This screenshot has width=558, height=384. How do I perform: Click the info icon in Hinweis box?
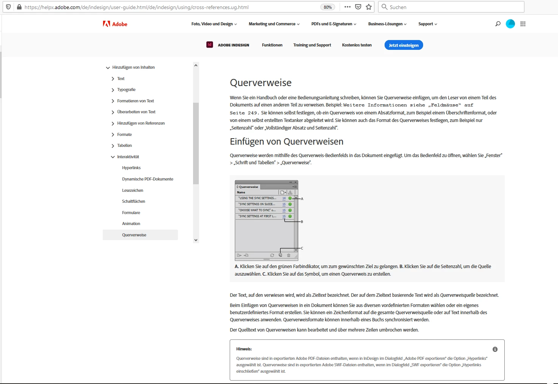[495, 349]
